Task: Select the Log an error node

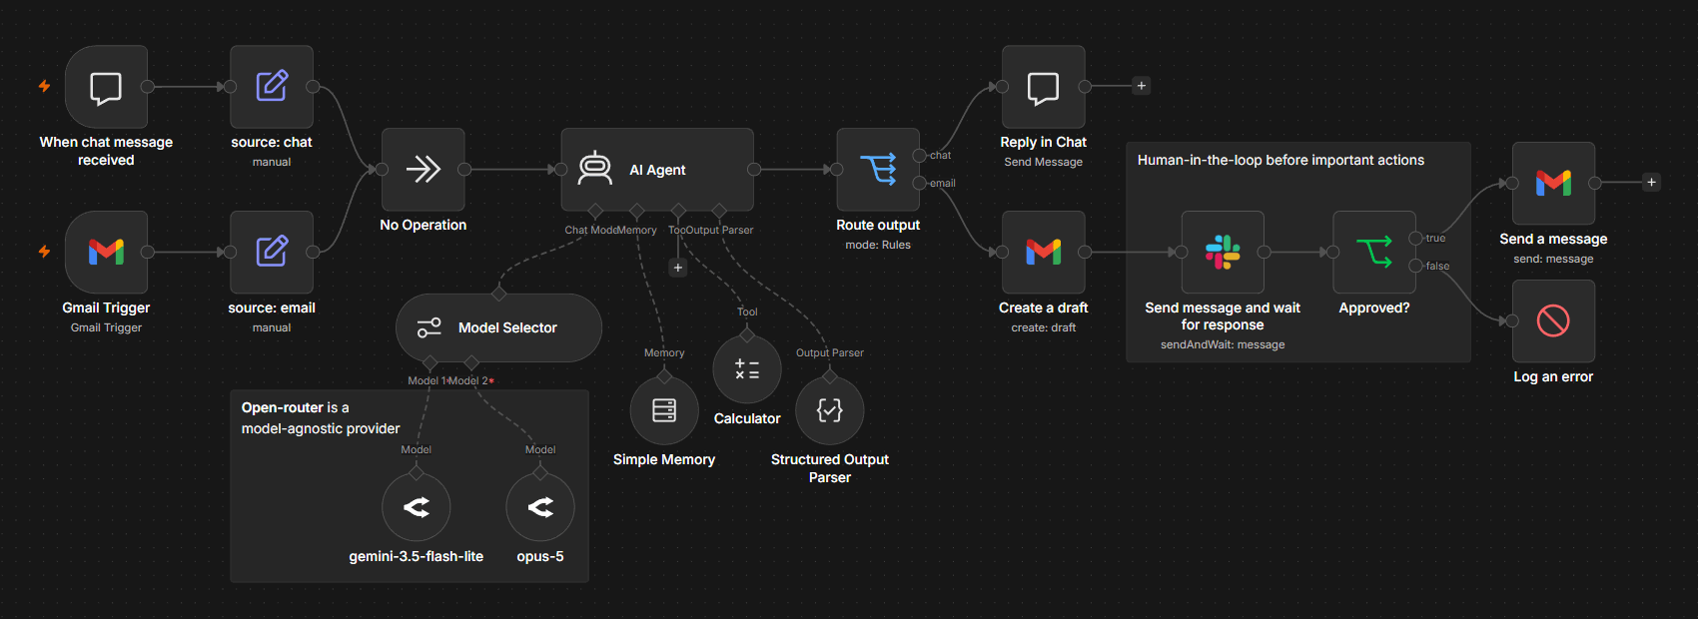Action: pyautogui.click(x=1553, y=320)
